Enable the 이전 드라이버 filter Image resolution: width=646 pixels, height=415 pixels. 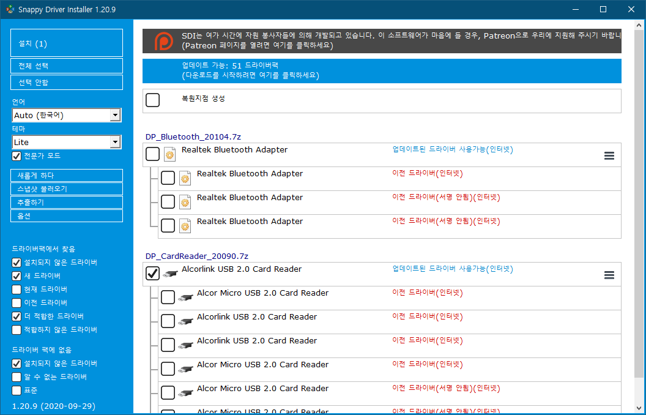(17, 303)
